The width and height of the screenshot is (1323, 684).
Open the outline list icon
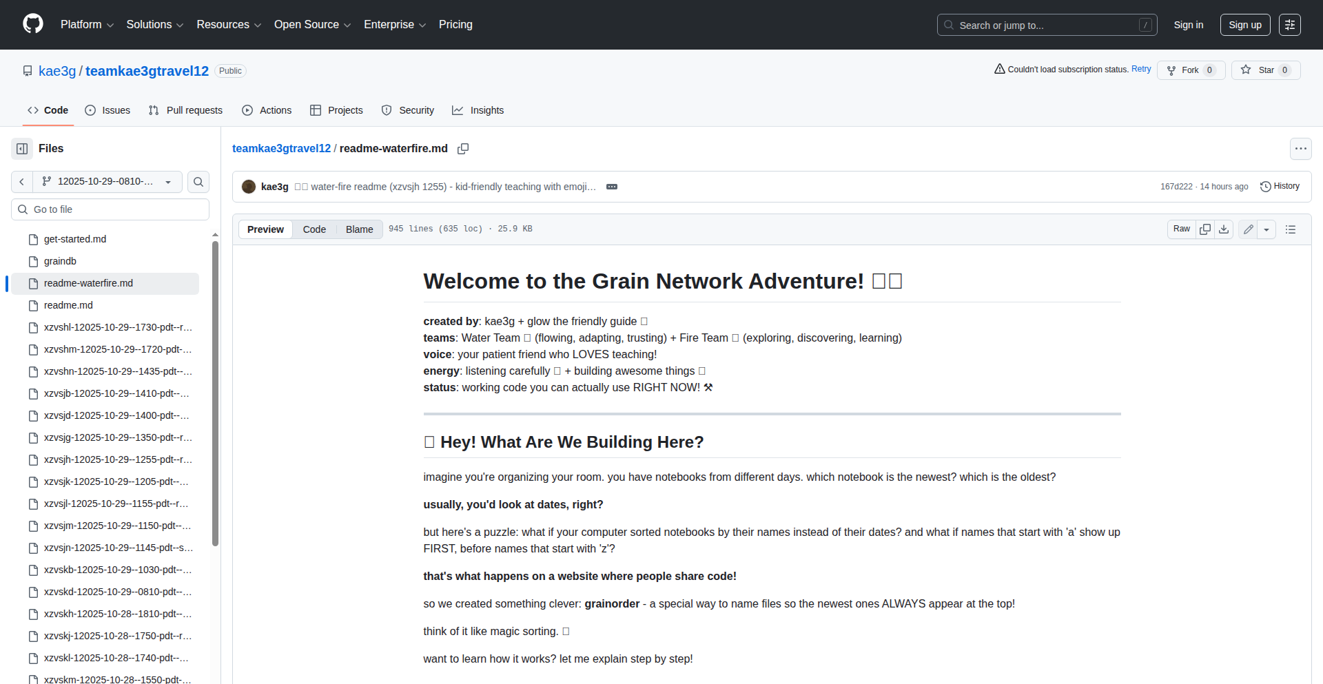point(1291,229)
